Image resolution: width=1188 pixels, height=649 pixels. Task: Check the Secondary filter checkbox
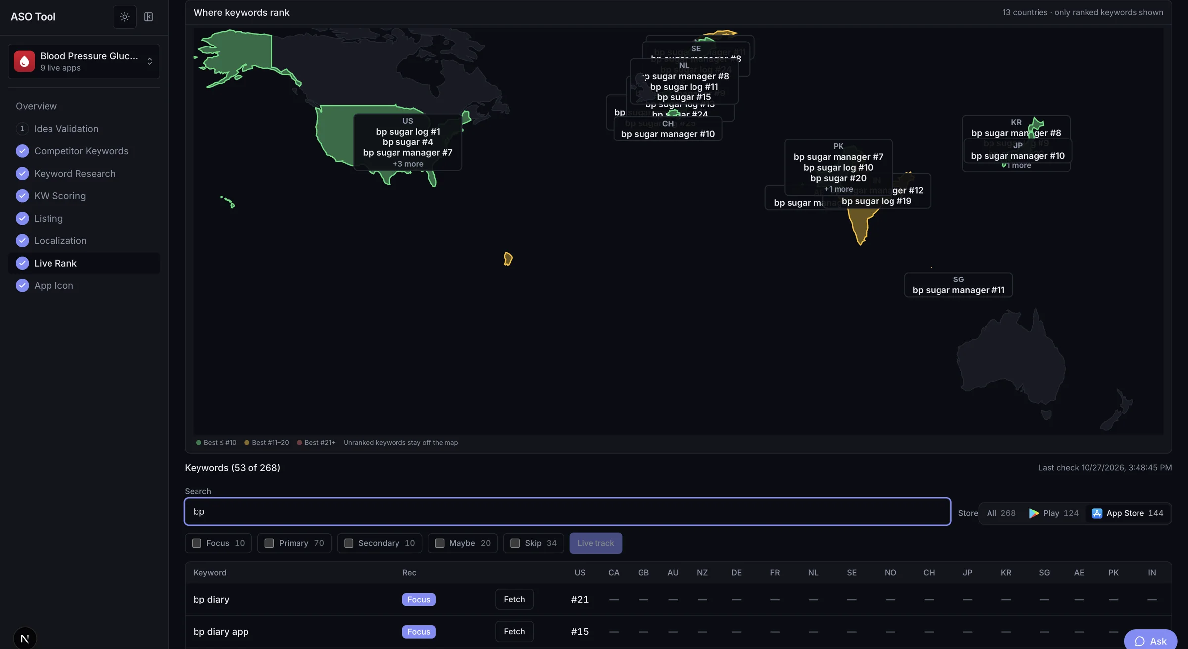click(348, 543)
